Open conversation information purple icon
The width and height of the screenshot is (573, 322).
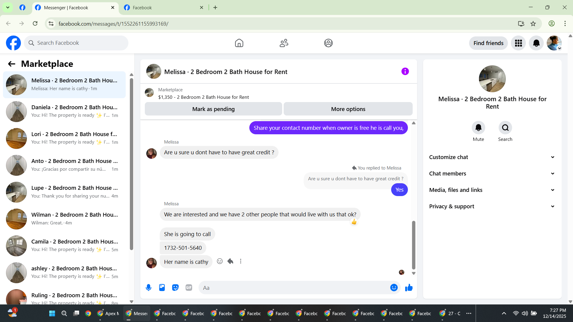coord(405,71)
